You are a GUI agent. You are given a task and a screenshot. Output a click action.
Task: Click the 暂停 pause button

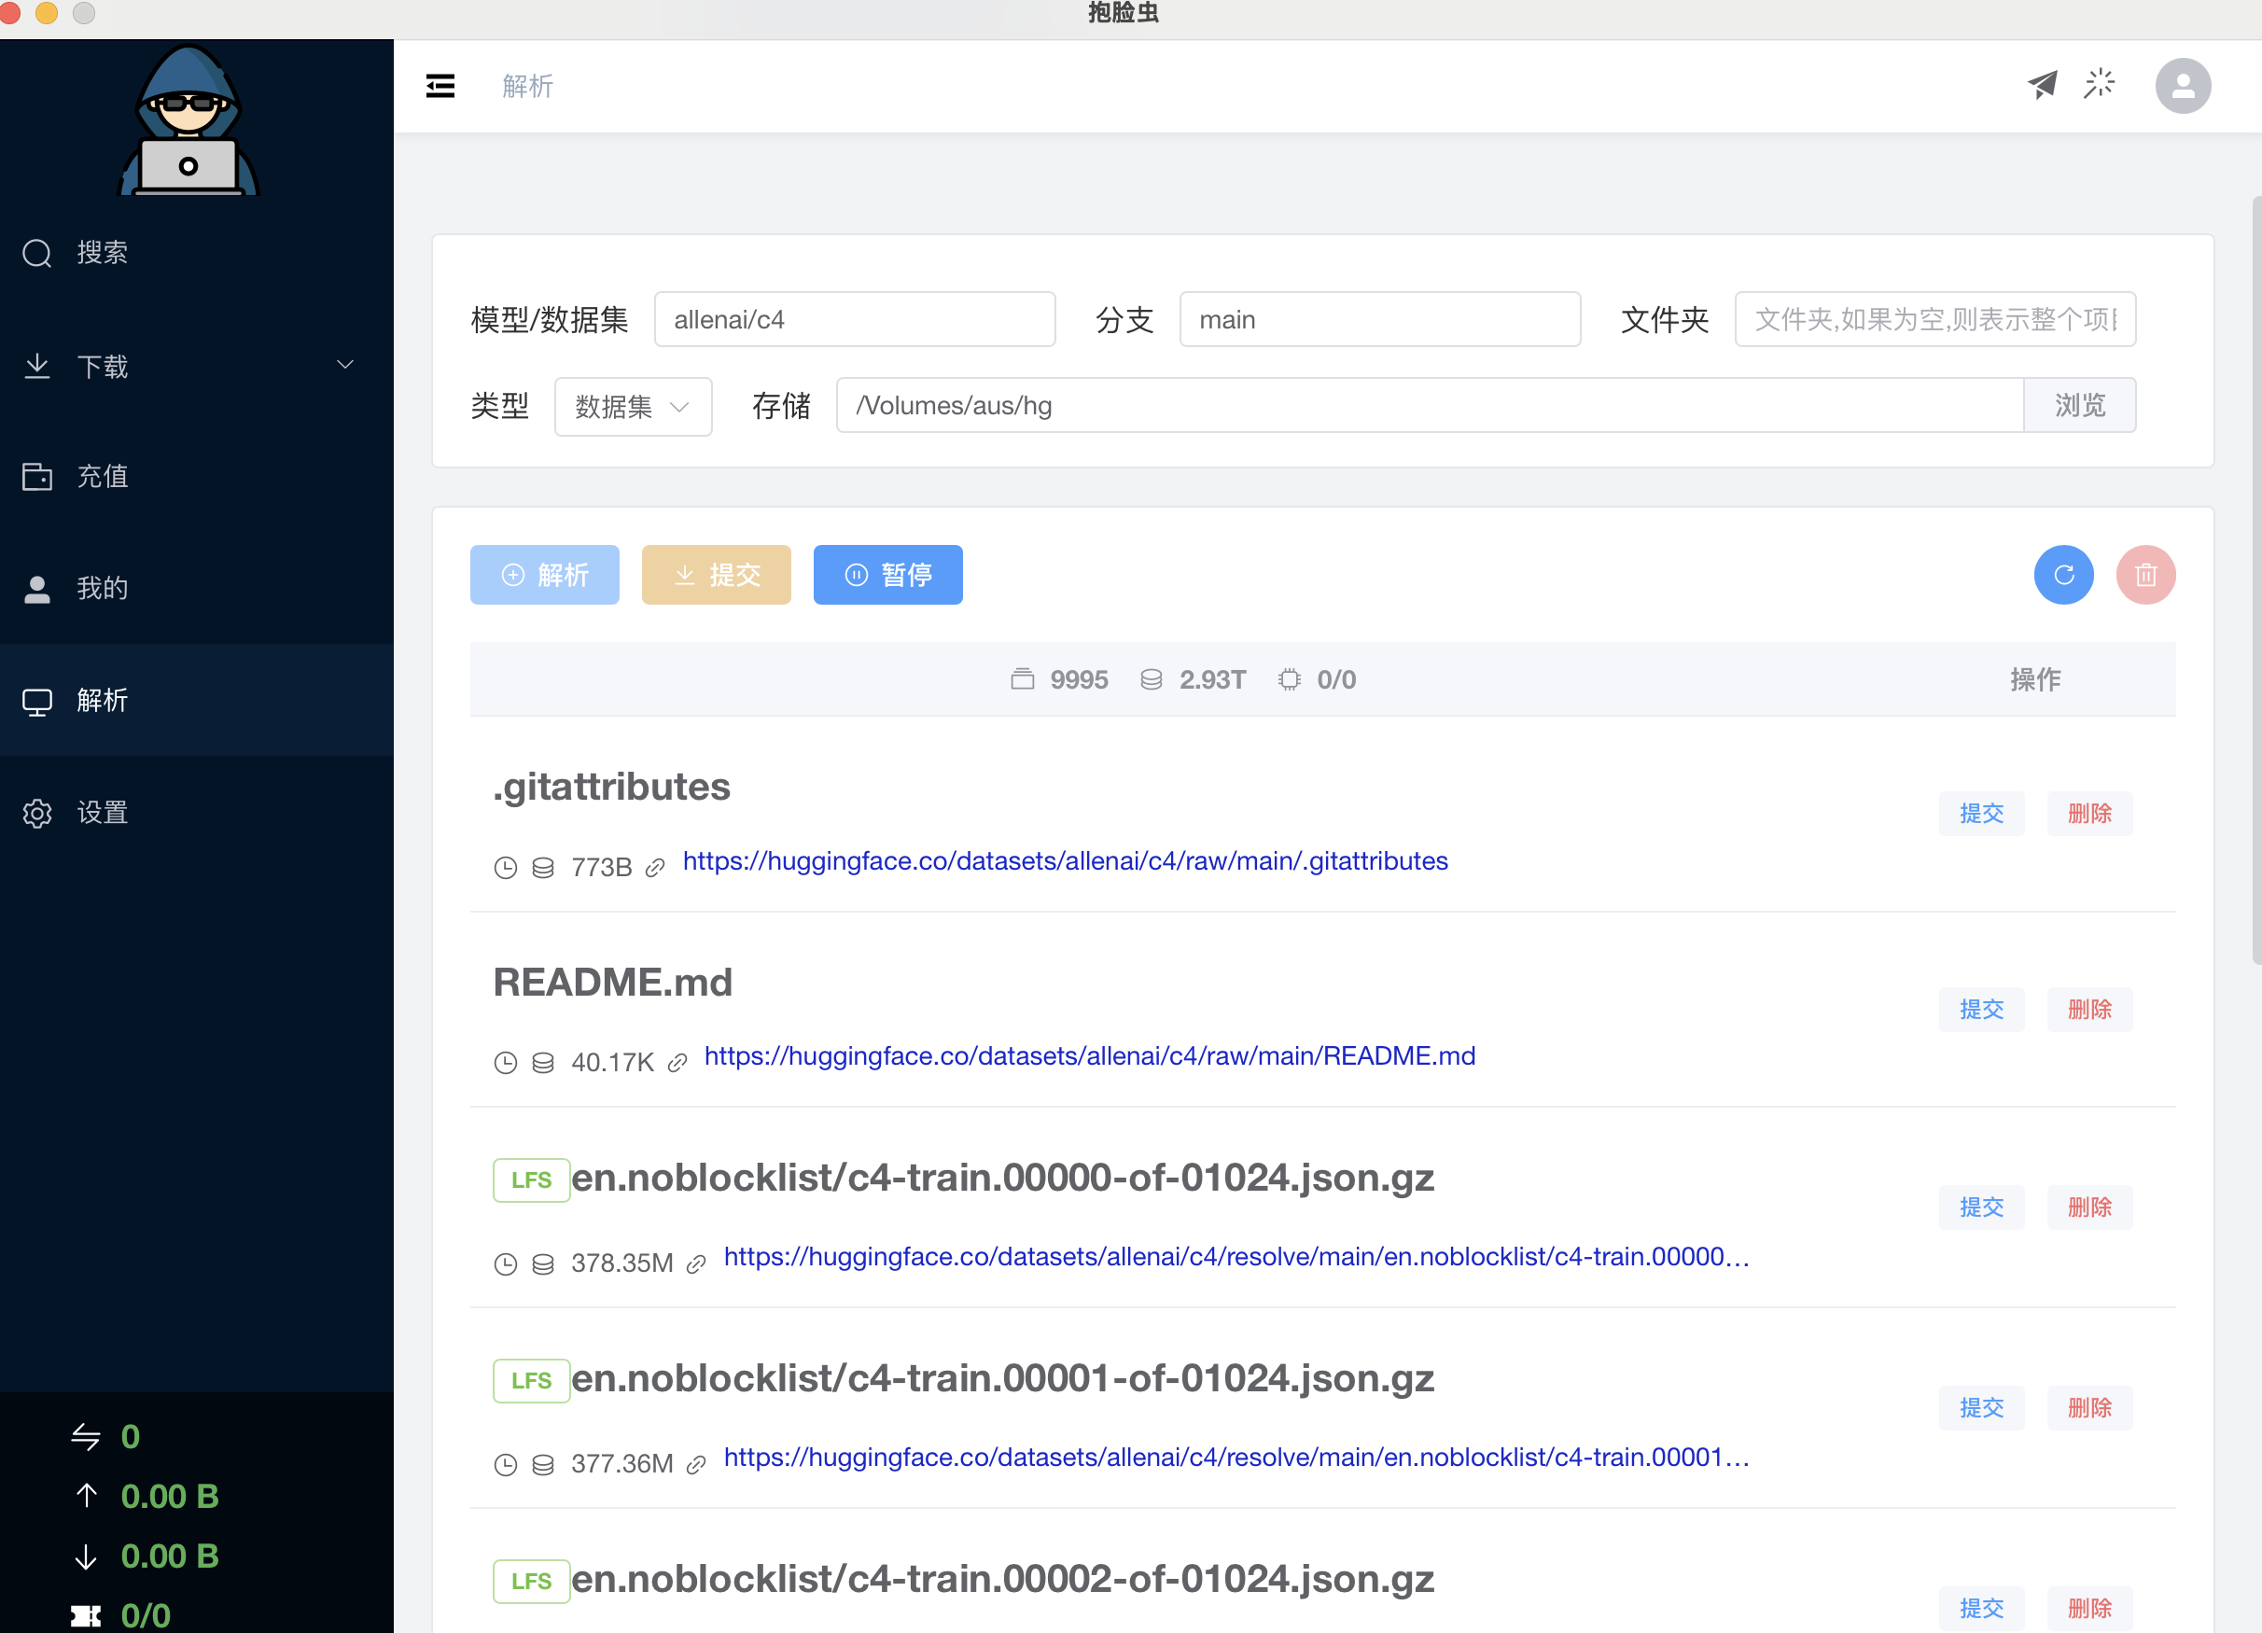[887, 575]
